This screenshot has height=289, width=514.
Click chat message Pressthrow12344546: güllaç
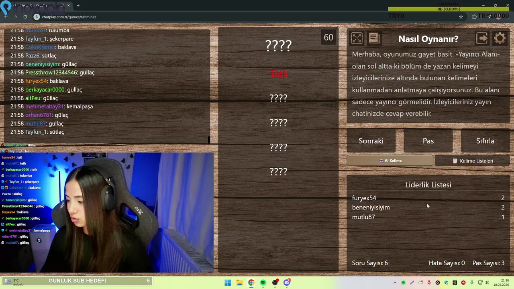(x=52, y=72)
